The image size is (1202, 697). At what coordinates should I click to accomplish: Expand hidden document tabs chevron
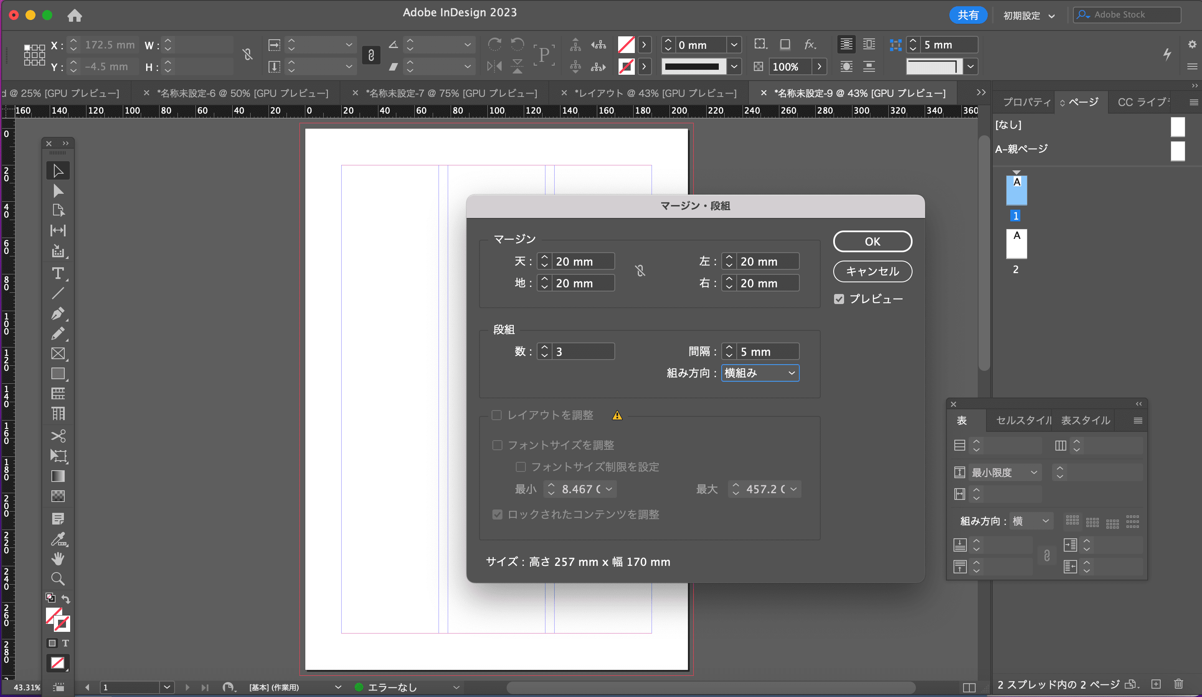tap(980, 93)
